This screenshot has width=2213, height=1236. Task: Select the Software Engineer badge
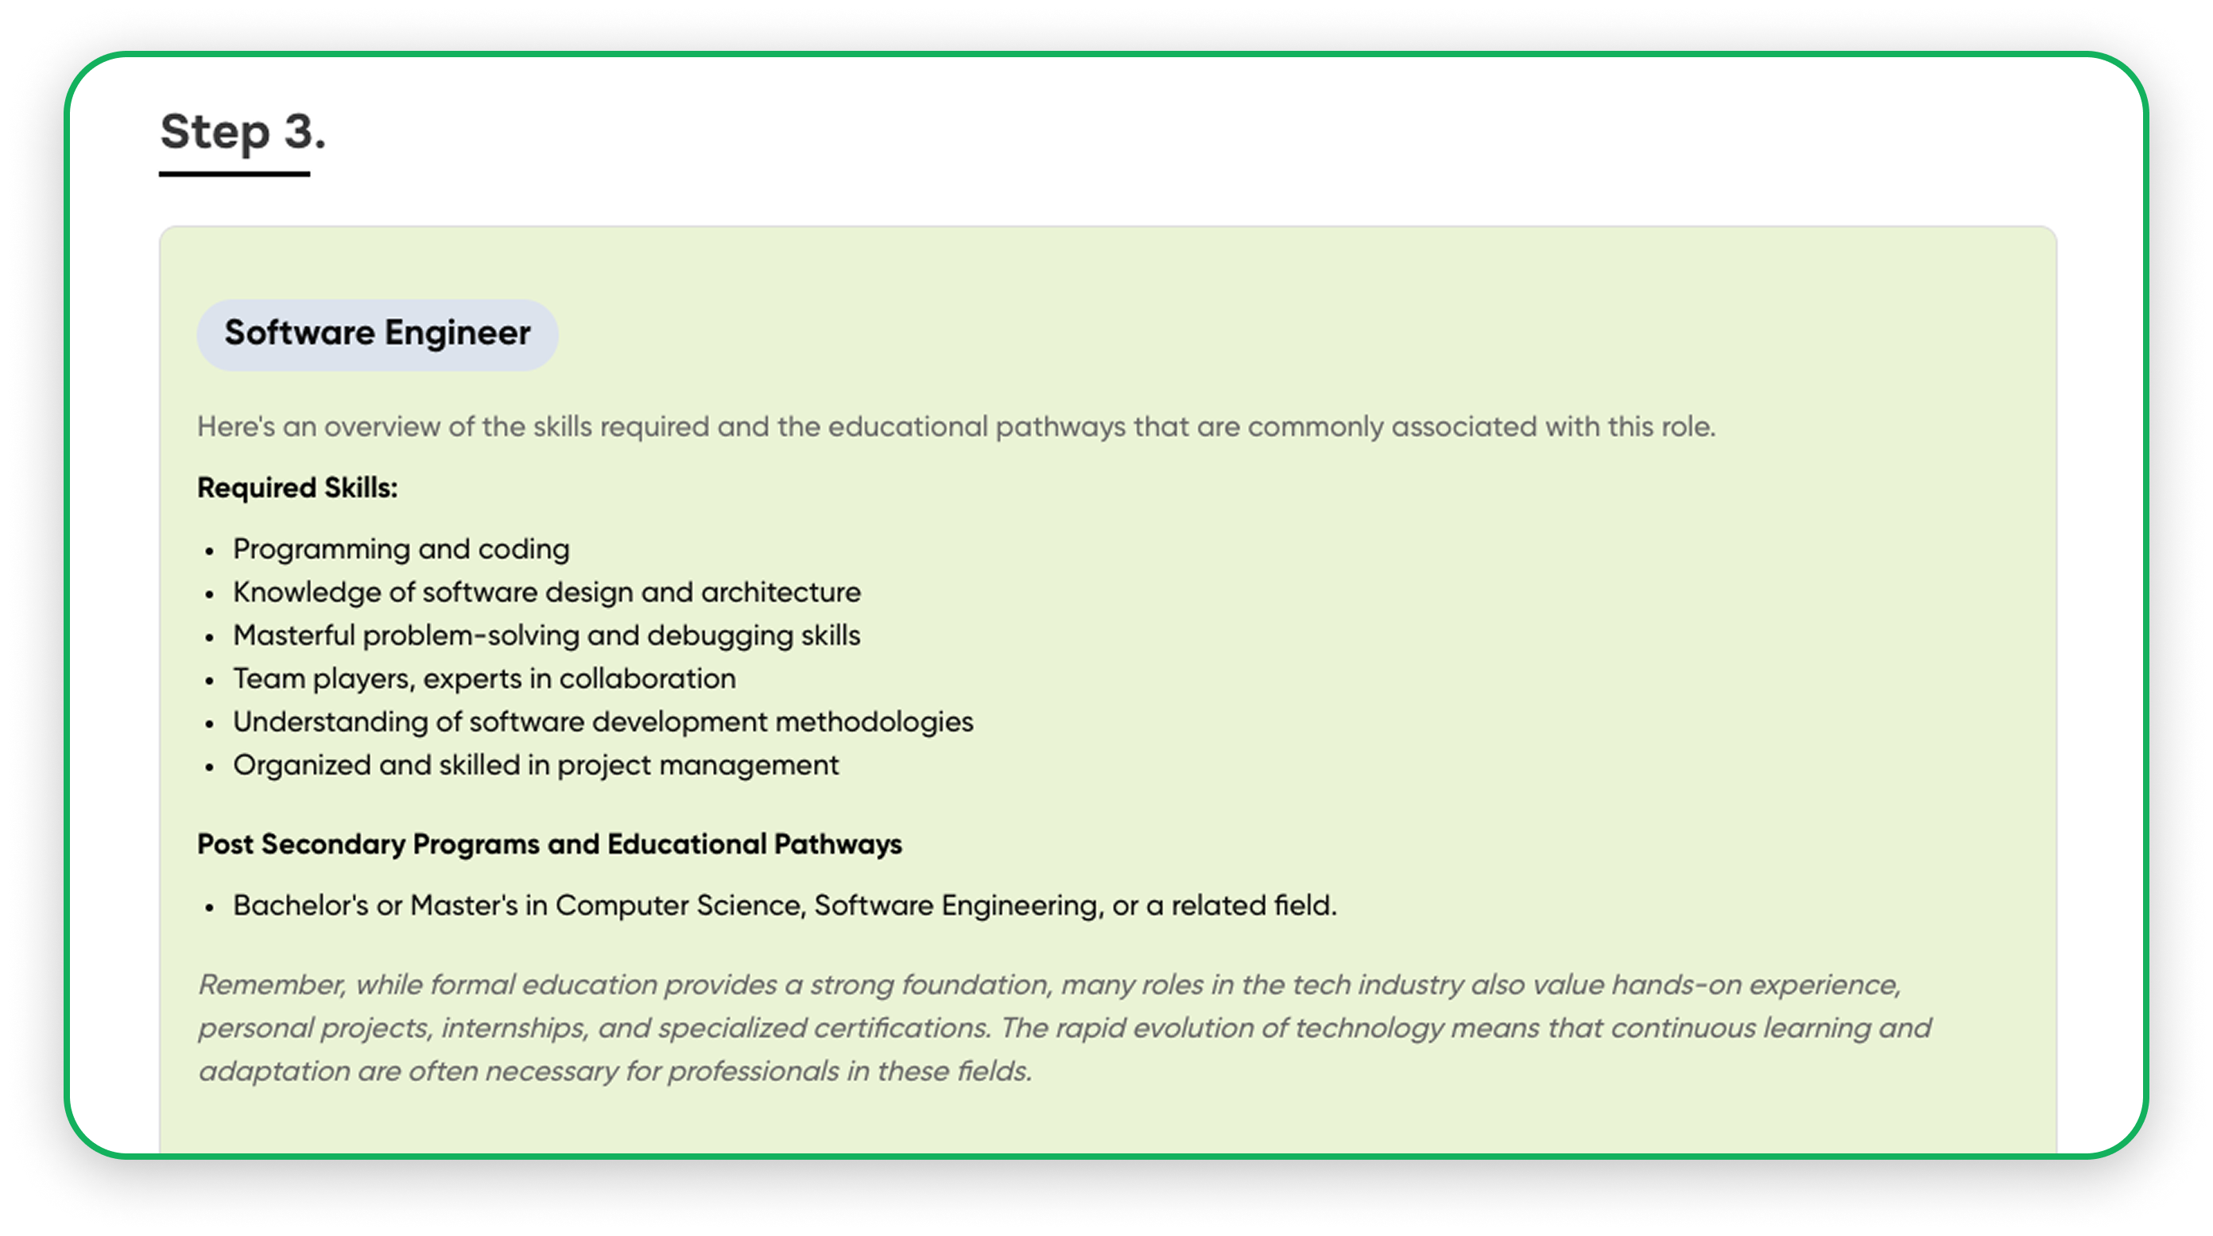pos(377,334)
